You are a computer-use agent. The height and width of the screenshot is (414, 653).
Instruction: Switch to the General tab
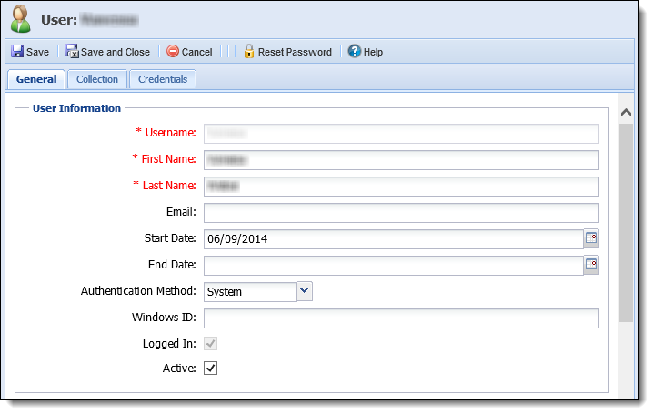pos(36,79)
